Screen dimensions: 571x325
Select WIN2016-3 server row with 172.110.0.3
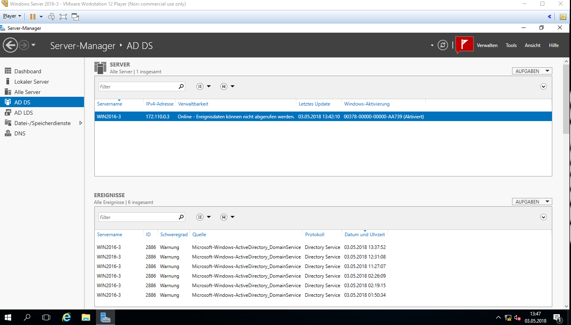point(323,117)
